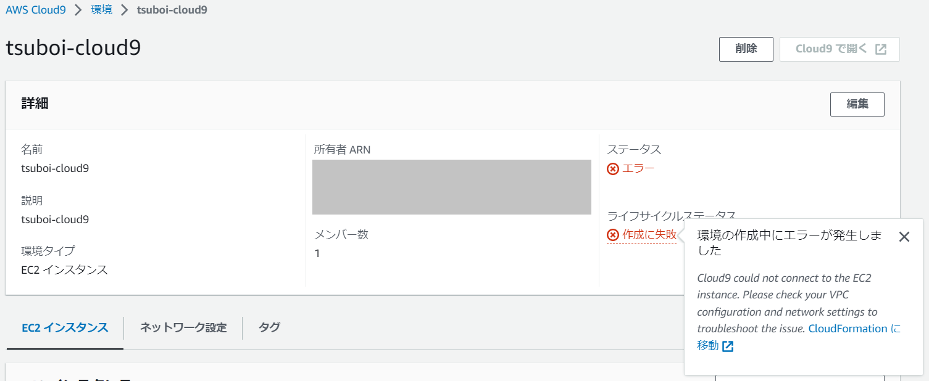Click the tsuboi-cloud9 value under 名前

(x=55, y=168)
